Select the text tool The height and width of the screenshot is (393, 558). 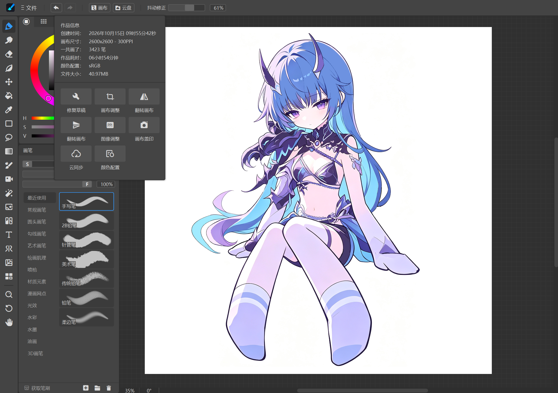point(9,235)
